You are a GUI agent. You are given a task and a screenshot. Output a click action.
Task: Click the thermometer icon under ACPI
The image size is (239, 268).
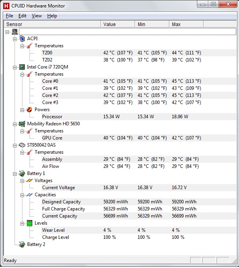30,46
